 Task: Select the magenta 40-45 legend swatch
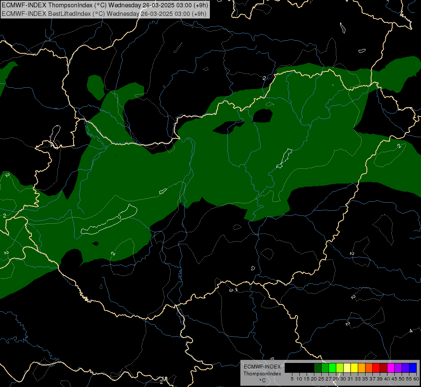391,368
